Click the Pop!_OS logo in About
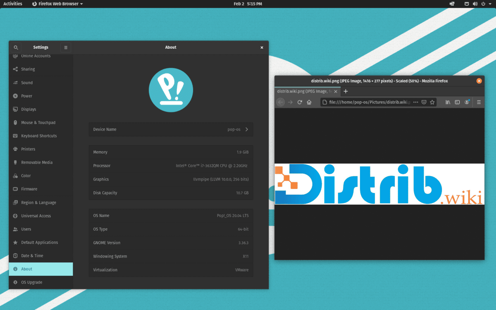 click(171, 90)
